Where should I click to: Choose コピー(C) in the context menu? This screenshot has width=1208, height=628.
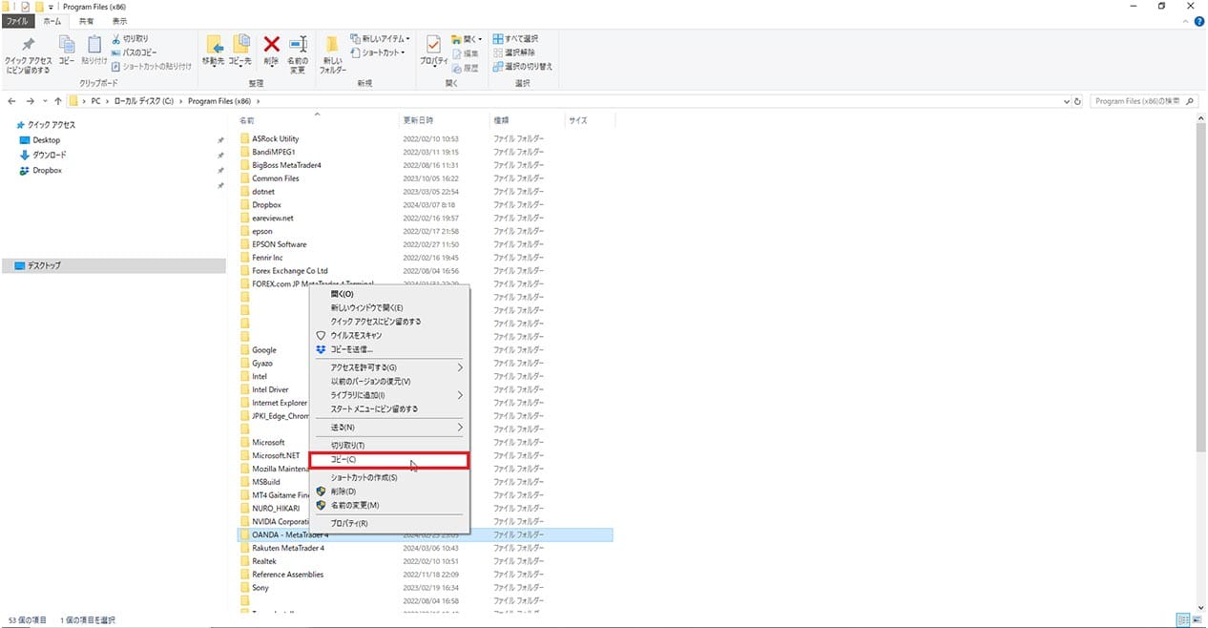[x=390, y=460]
